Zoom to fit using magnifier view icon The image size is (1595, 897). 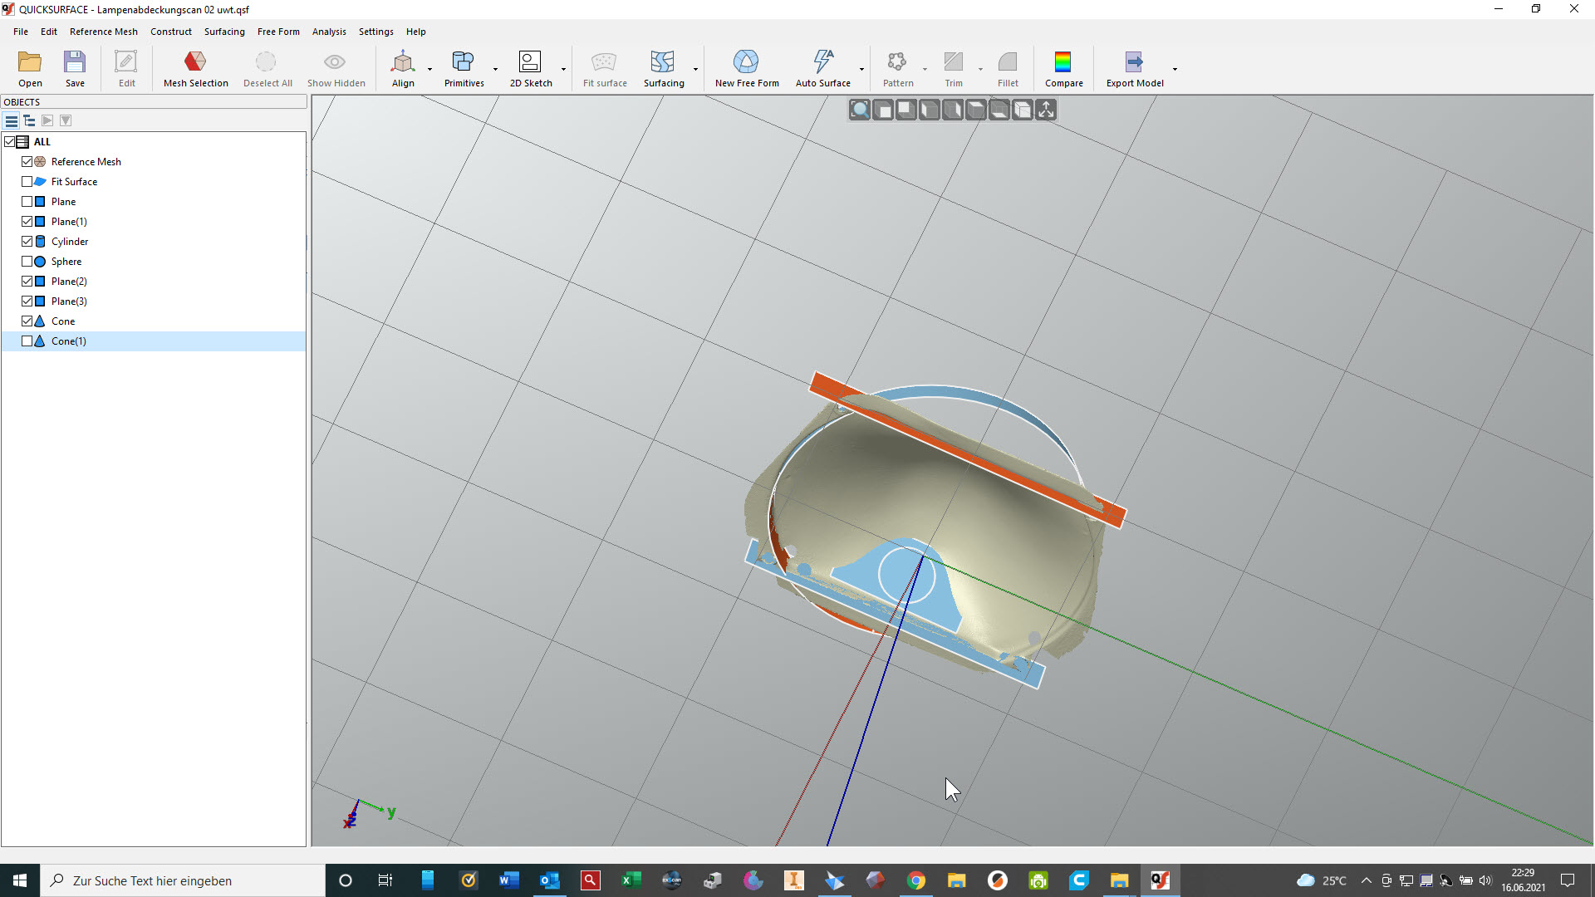pyautogui.click(x=860, y=110)
